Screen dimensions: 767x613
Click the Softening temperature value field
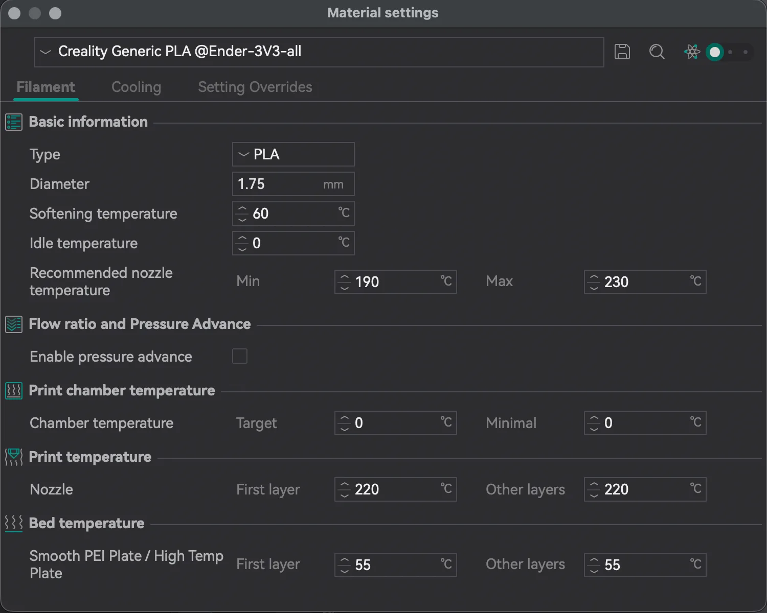pyautogui.click(x=294, y=214)
